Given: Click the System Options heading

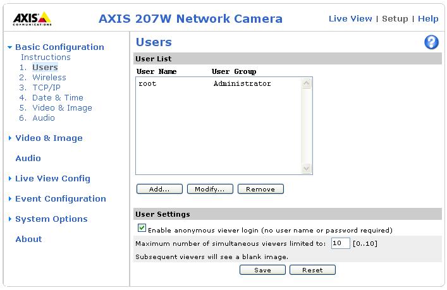Looking at the screenshot, I should [x=51, y=219].
